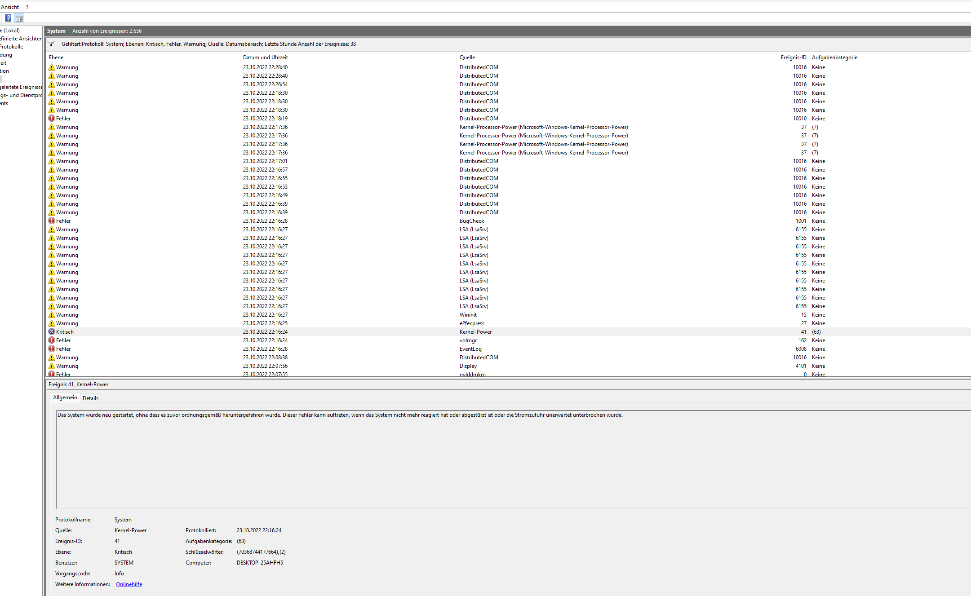
Task: Open the Onlinehilfe link
Action: point(129,584)
